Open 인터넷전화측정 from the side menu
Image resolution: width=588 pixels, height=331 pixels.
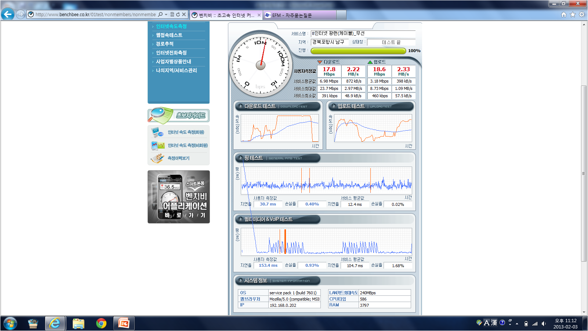coord(171,53)
